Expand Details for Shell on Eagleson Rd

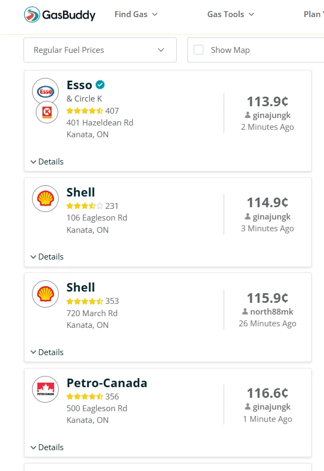point(47,256)
